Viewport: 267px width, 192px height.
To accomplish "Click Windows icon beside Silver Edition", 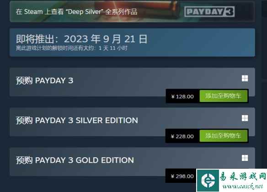I will pyautogui.click(x=245, y=118).
